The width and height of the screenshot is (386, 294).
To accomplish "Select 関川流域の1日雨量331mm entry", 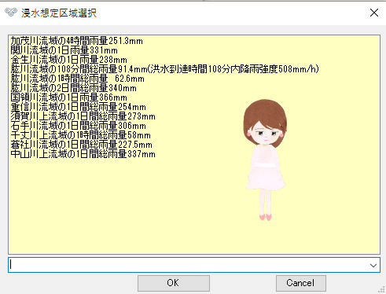I will 64,50.
